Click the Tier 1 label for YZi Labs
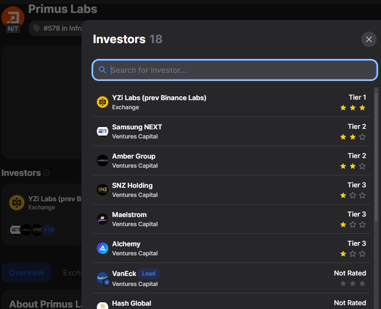This screenshot has width=381, height=309. 357,97
